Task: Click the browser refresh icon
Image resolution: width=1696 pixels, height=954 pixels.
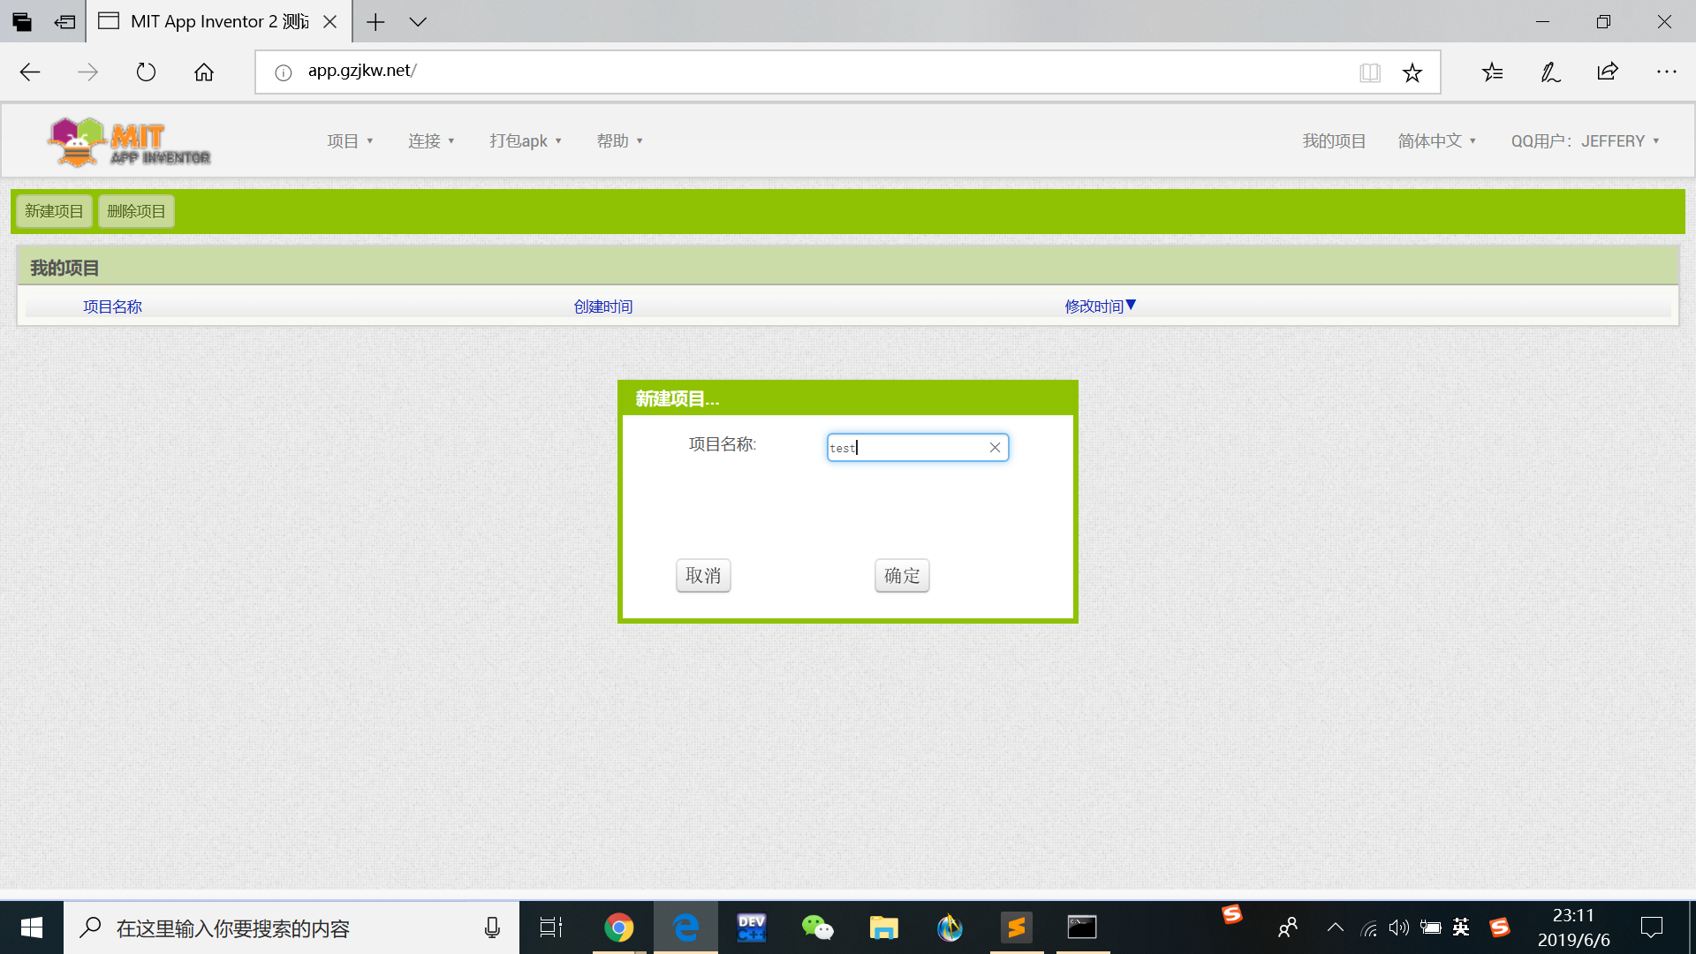Action: 146,72
